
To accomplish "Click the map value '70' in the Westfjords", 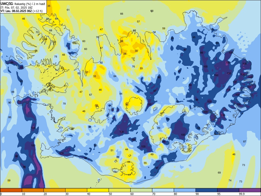I will tap(37, 32).
